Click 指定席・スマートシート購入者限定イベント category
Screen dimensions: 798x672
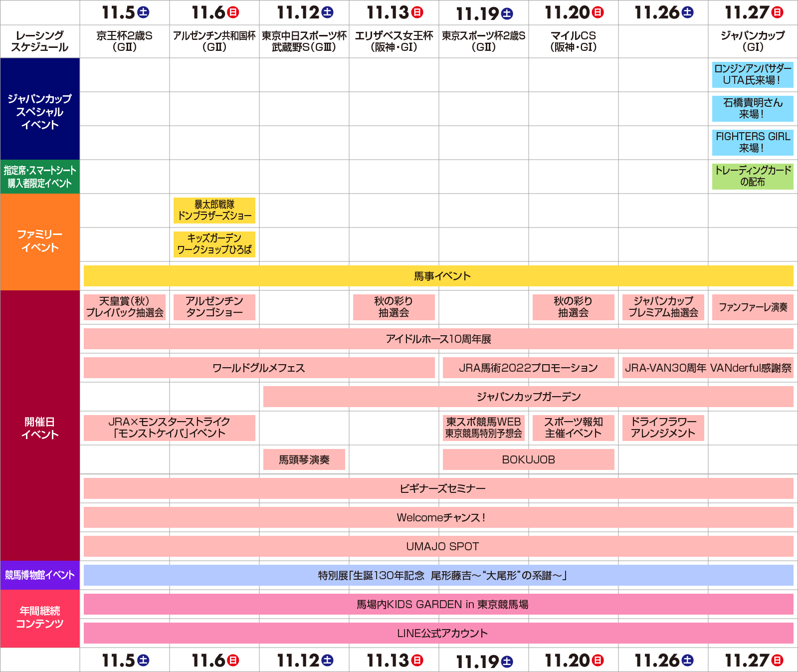coord(40,177)
